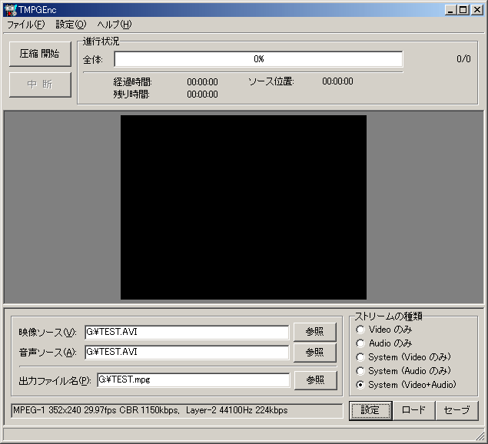Viewport: 488px width, 444px height.
Task: Click the window resize grip corner
Action: tap(480, 435)
